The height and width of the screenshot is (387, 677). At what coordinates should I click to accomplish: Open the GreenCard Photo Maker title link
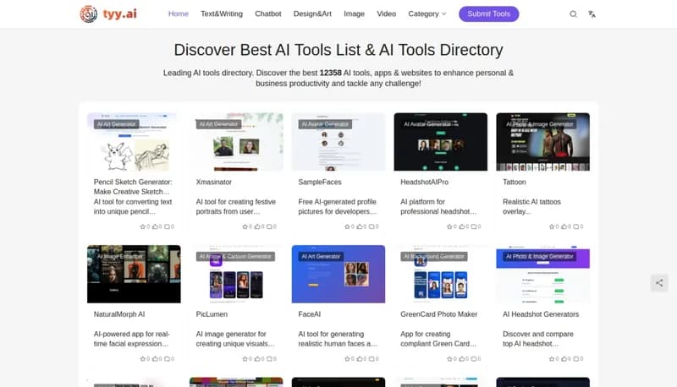tap(438, 314)
